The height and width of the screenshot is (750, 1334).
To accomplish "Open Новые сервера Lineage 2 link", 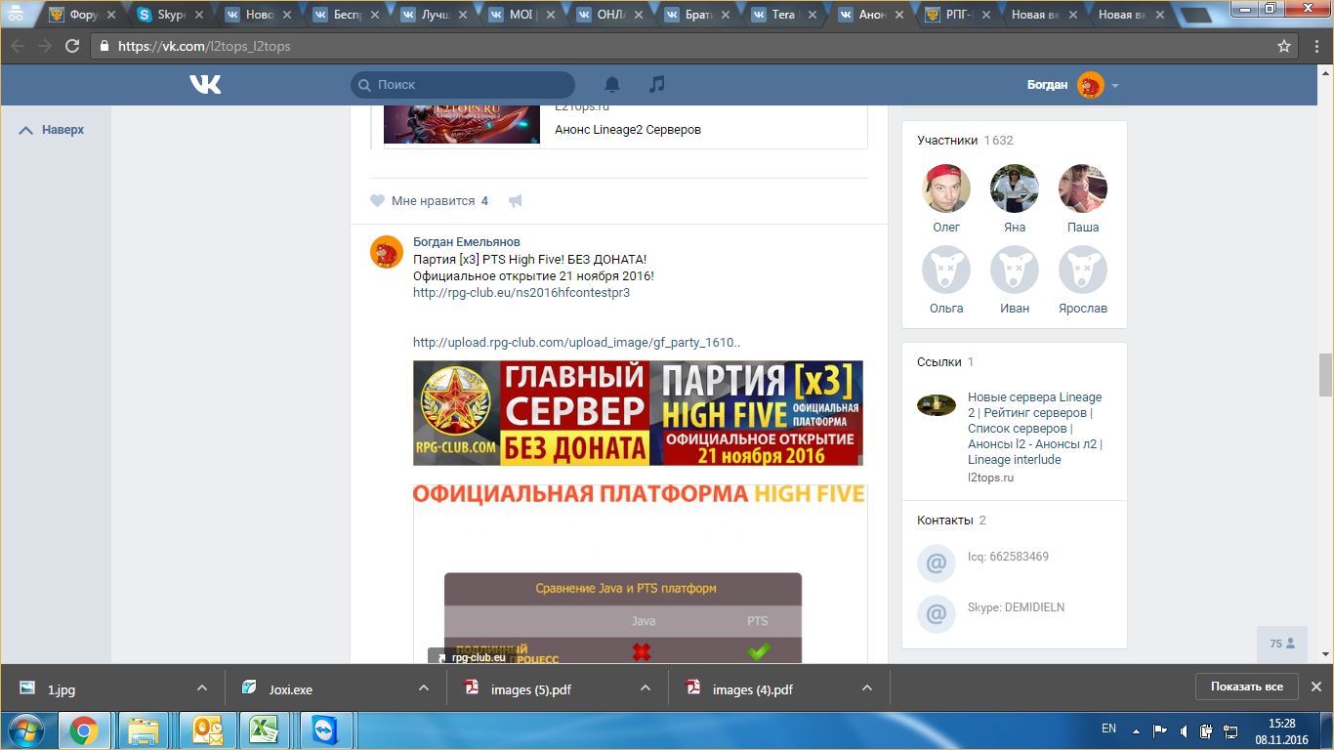I will (x=1035, y=429).
